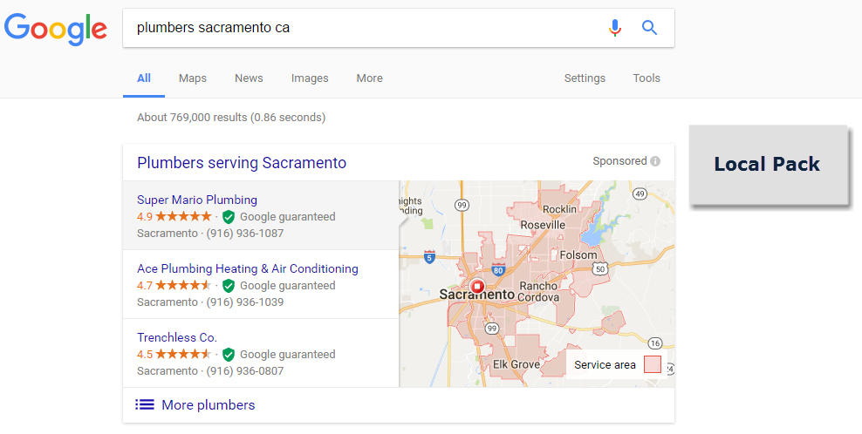The width and height of the screenshot is (862, 434).
Task: Click the red Sacramento map pin
Action: [x=477, y=286]
